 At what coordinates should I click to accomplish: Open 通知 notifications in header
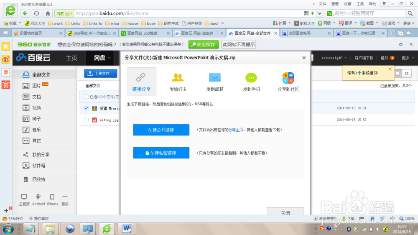(x=387, y=58)
